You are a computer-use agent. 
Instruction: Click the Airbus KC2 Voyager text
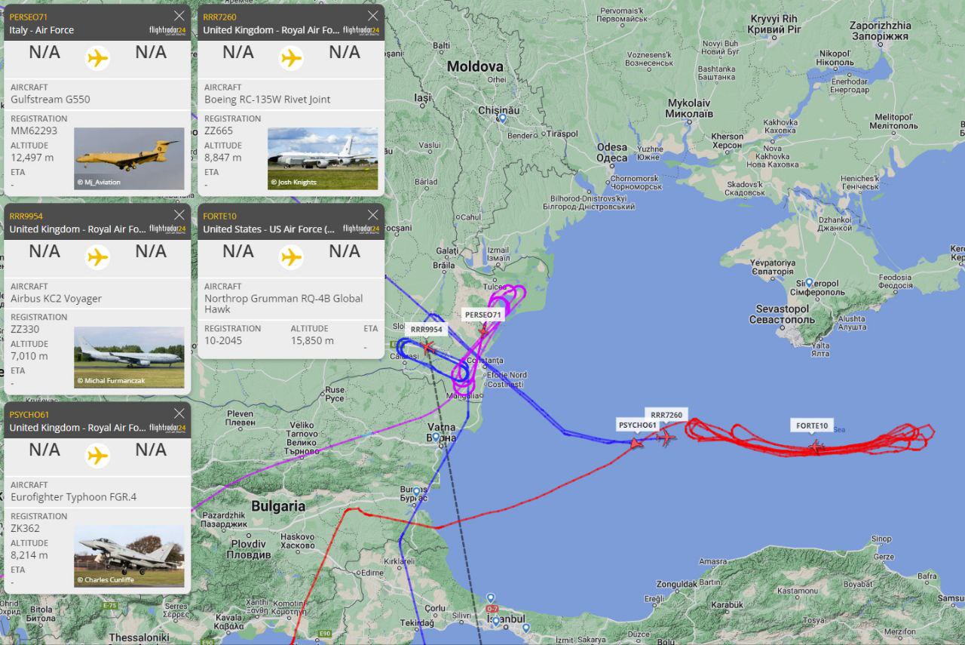pyautogui.click(x=57, y=299)
